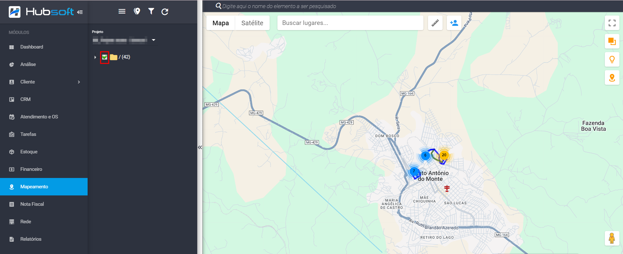Click the blue cluster marker 6

[x=425, y=155]
